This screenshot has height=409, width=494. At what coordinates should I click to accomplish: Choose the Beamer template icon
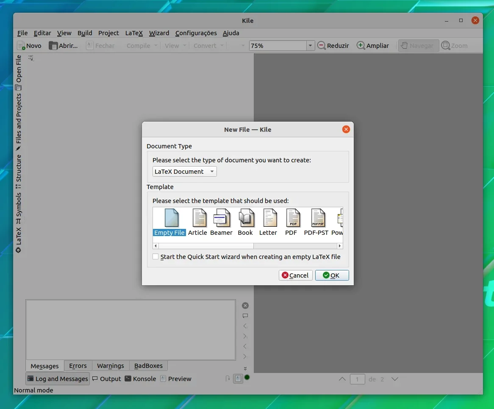[221, 218]
